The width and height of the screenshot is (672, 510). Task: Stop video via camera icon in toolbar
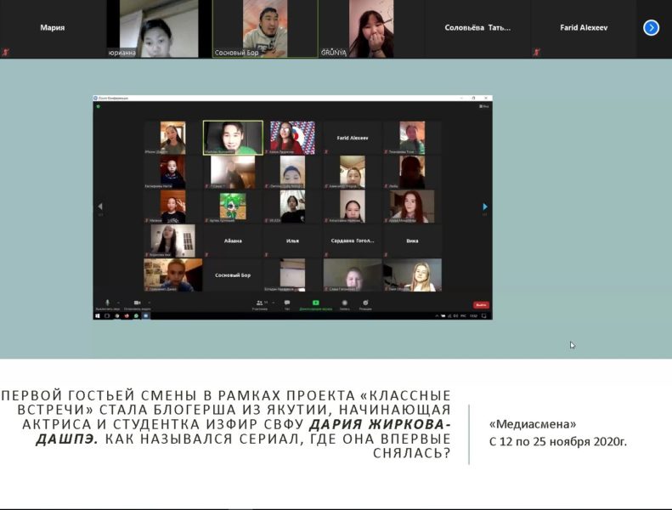pos(137,303)
